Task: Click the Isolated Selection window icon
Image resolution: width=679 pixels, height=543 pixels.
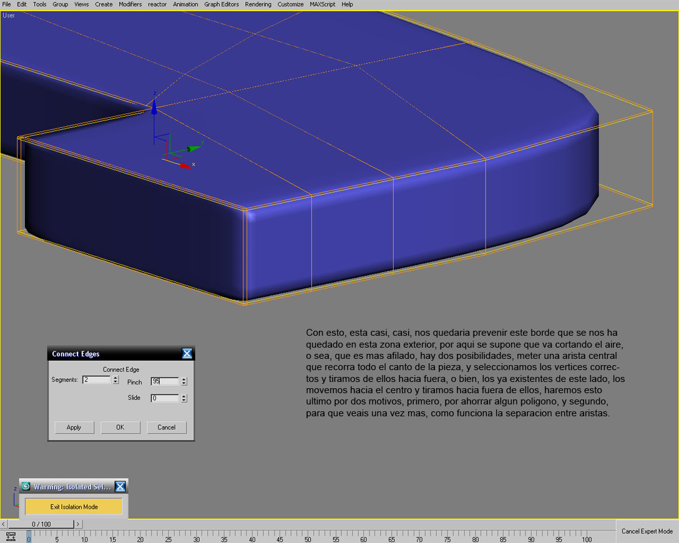Action: 26,486
